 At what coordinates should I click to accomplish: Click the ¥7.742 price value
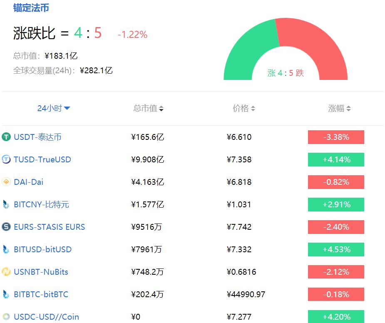[239, 227]
